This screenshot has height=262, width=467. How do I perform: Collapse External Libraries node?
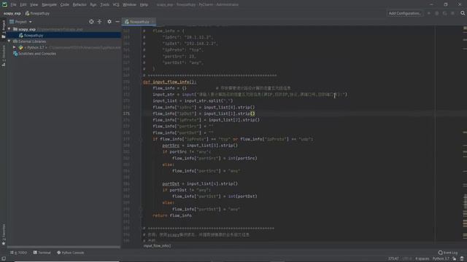(x=9, y=41)
